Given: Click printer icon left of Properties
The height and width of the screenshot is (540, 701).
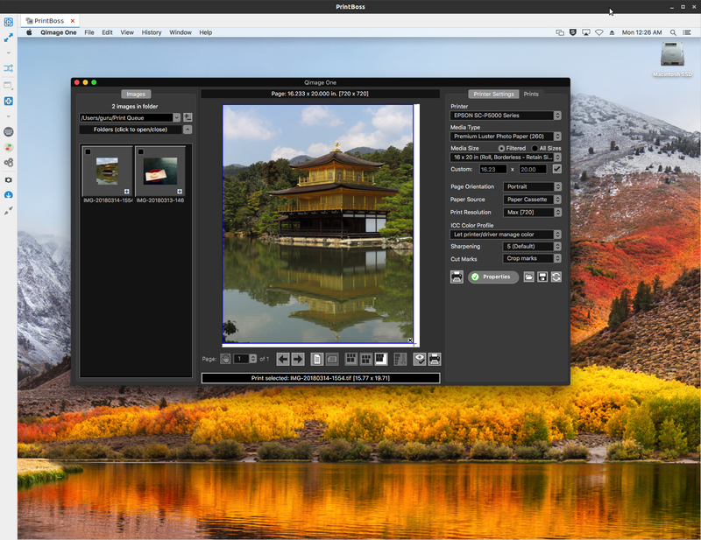Looking at the screenshot, I should click(457, 277).
